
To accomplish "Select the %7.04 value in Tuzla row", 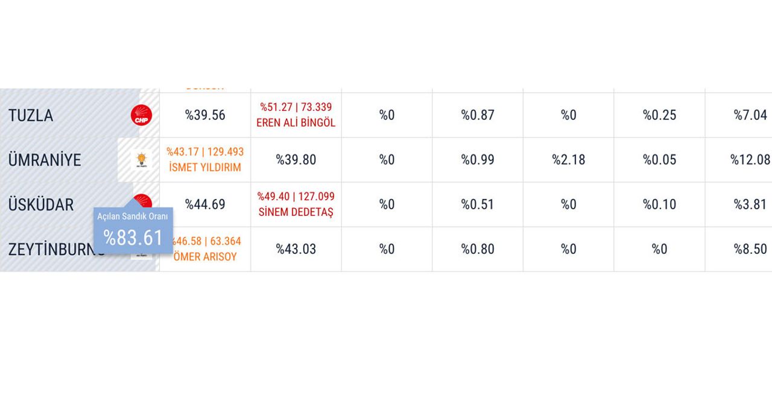I will [750, 115].
